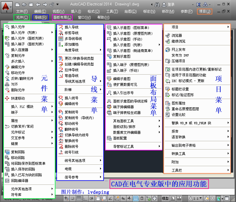
Task: Toggle object snap in status bar
Action: point(98,198)
